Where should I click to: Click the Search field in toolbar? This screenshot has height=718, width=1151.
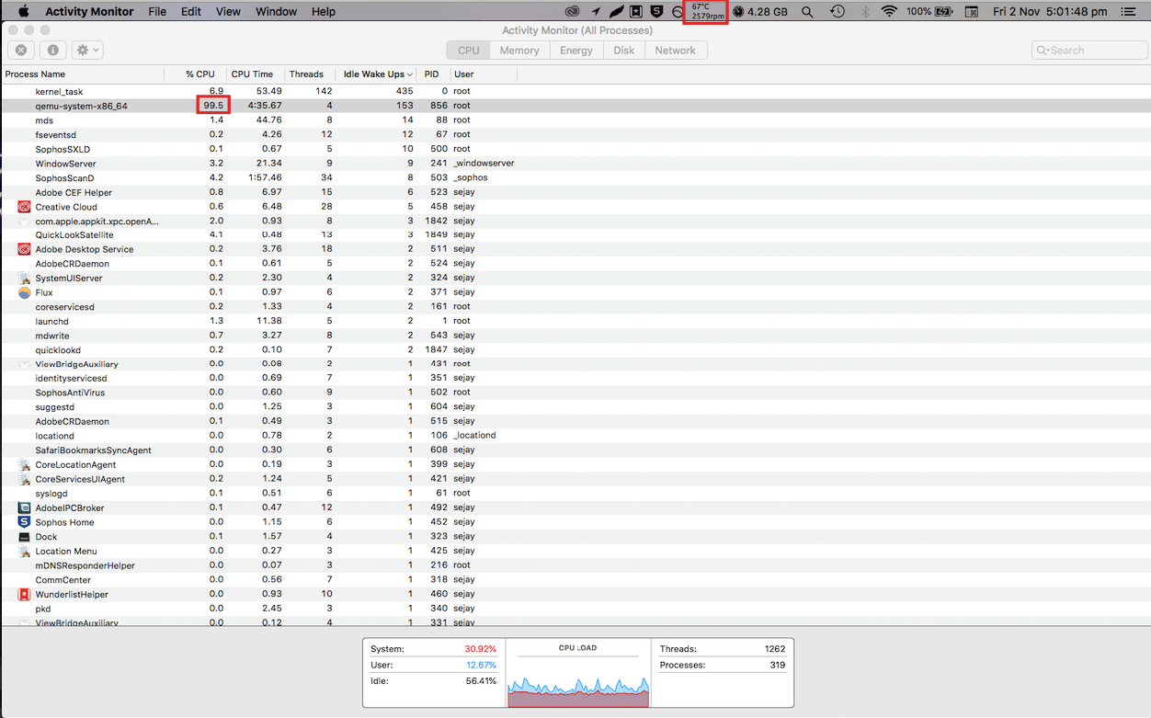[x=1088, y=50]
